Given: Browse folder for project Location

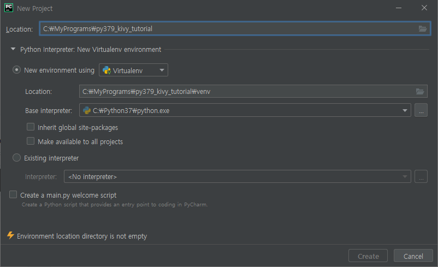Looking at the screenshot, I should [x=422, y=29].
